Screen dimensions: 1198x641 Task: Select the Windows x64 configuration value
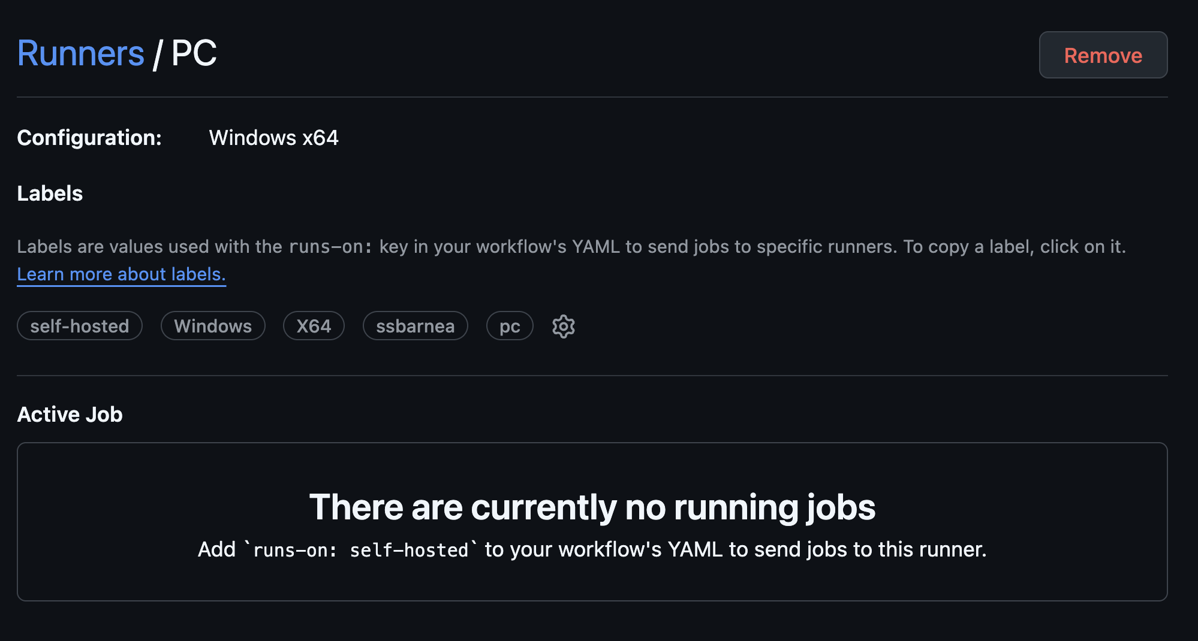click(x=273, y=138)
